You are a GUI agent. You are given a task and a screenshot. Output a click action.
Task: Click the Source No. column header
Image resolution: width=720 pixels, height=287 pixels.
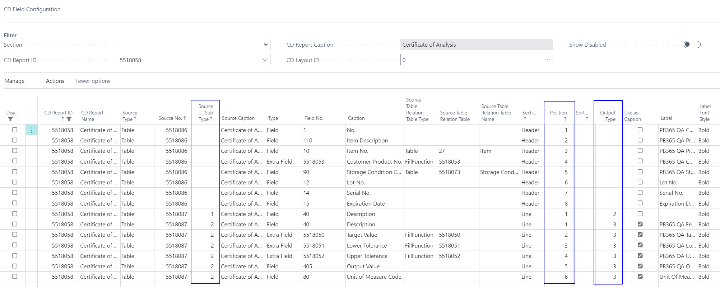click(172, 118)
